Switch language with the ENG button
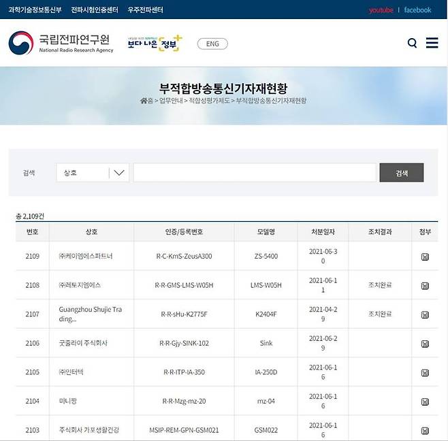Image resolution: width=448 pixels, height=441 pixels. [212, 44]
